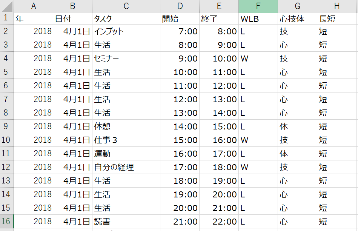Select row 16 header
The width and height of the screenshot is (358, 231).
pos(7,221)
